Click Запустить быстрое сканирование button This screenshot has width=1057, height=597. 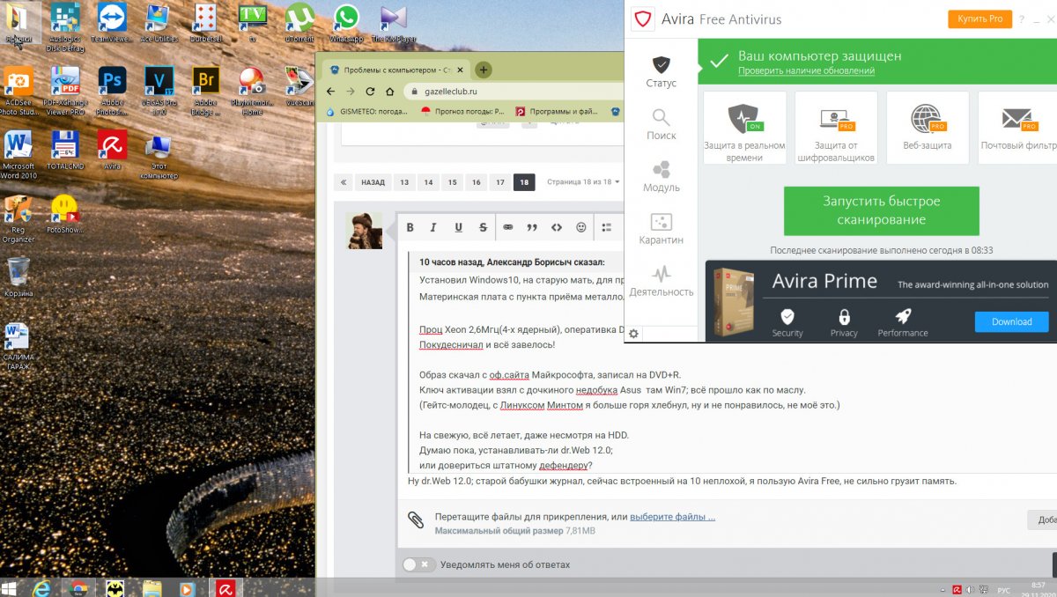coord(881,210)
